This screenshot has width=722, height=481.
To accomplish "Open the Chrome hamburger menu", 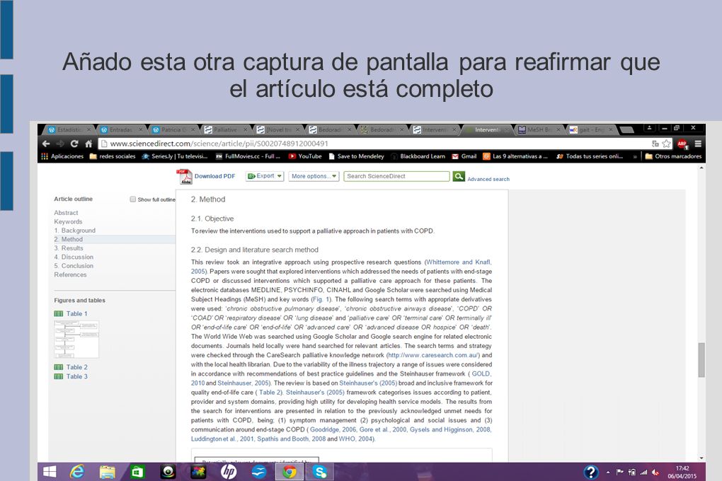I will pyautogui.click(x=698, y=144).
